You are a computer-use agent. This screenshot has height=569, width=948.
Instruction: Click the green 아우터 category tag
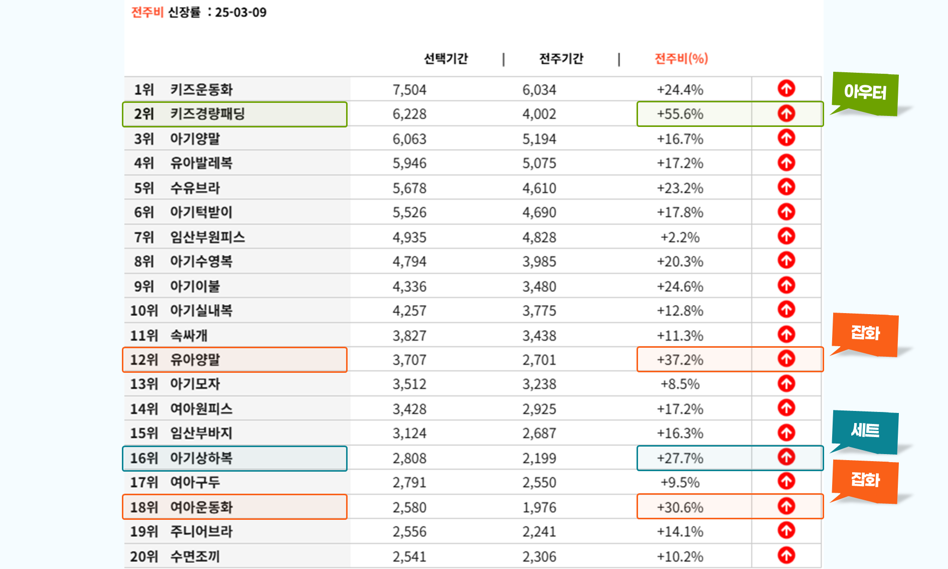865,93
